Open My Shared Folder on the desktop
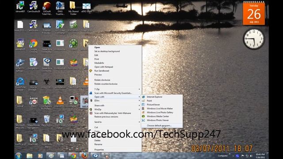This screenshot has width=283, height=159. (x=73, y=8)
